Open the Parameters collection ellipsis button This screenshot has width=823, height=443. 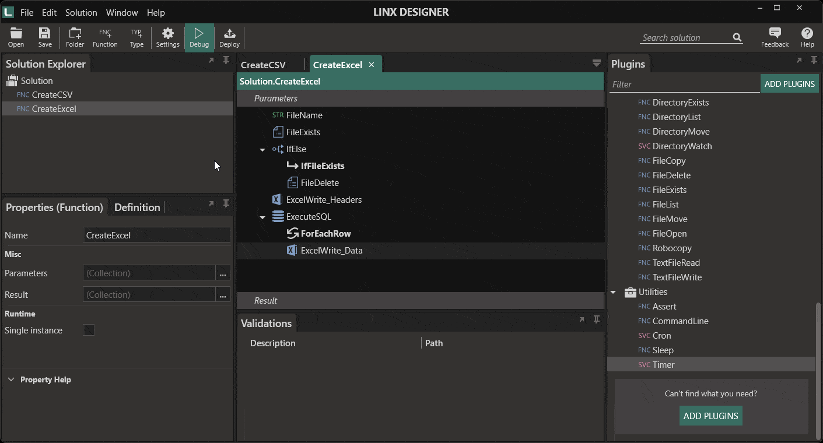click(x=223, y=273)
